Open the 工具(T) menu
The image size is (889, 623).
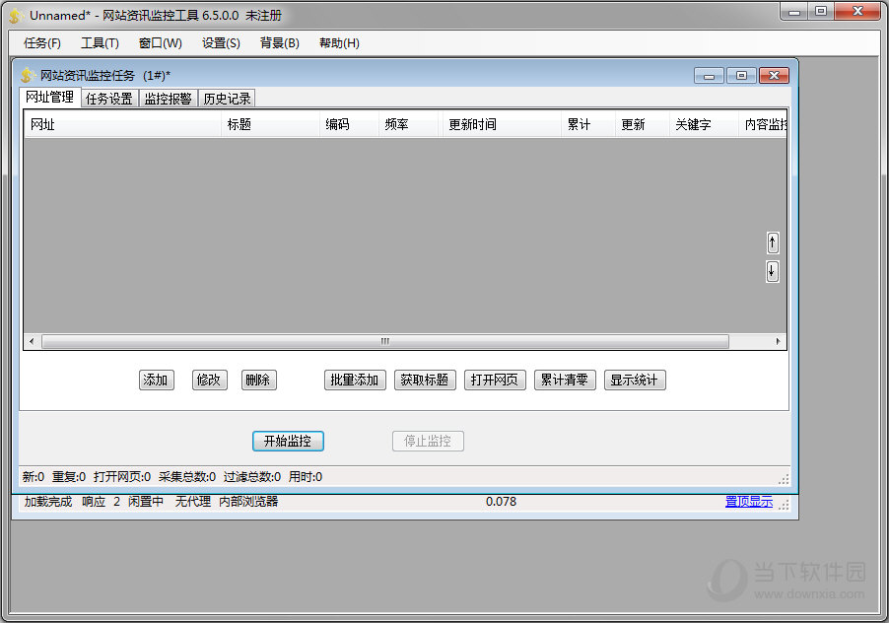pos(100,43)
